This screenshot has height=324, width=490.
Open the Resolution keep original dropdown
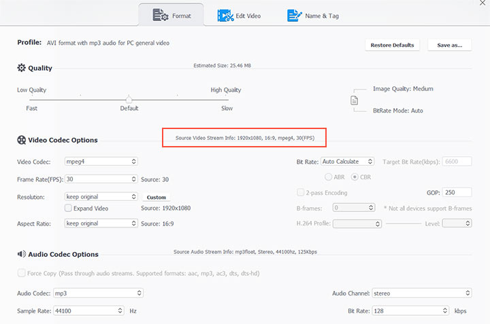pyautogui.click(x=101, y=196)
